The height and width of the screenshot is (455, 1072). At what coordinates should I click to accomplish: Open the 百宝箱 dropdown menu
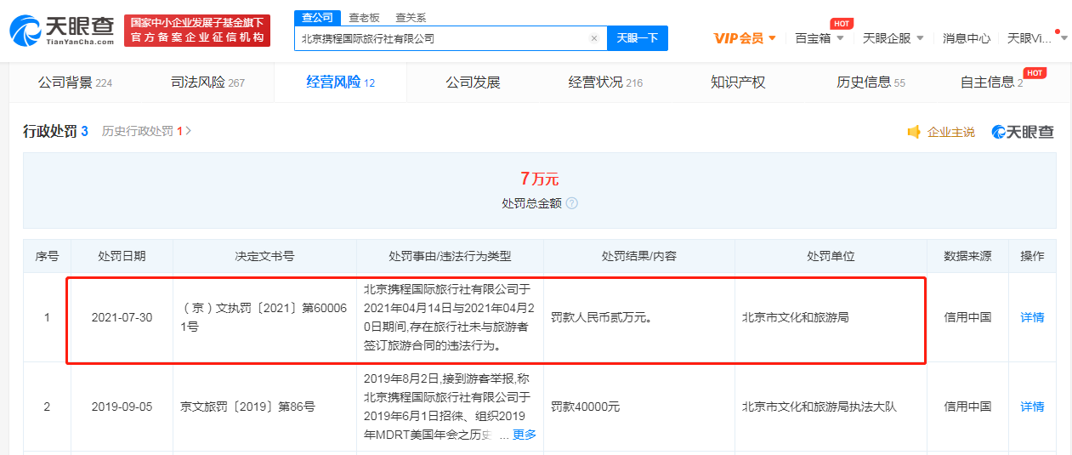tap(820, 38)
